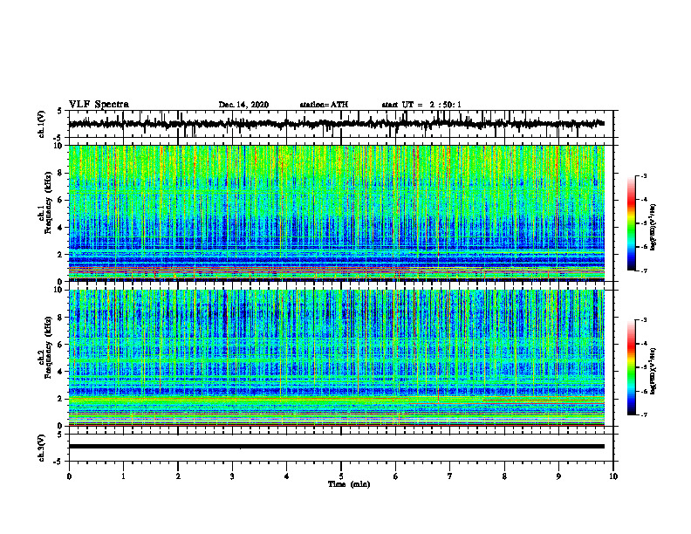691x534 pixels.
Task: Click time axis tick label '5'
Action: (341, 476)
